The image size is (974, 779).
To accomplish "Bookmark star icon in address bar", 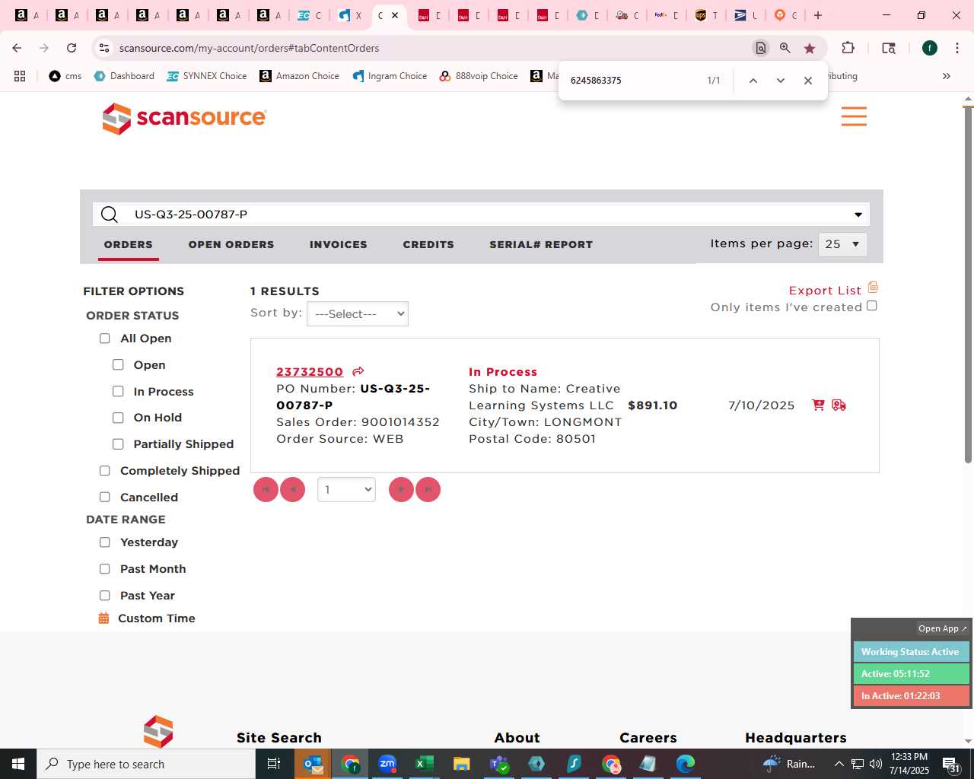I will [810, 48].
